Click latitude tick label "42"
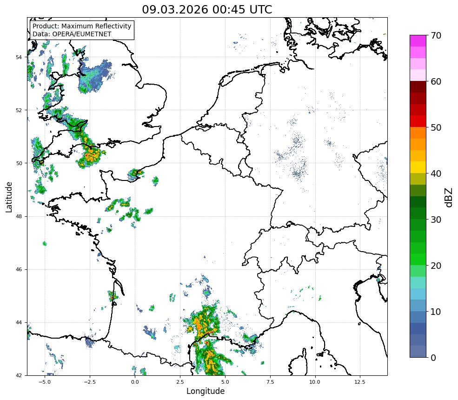The width and height of the screenshot is (458, 400). click(x=19, y=375)
